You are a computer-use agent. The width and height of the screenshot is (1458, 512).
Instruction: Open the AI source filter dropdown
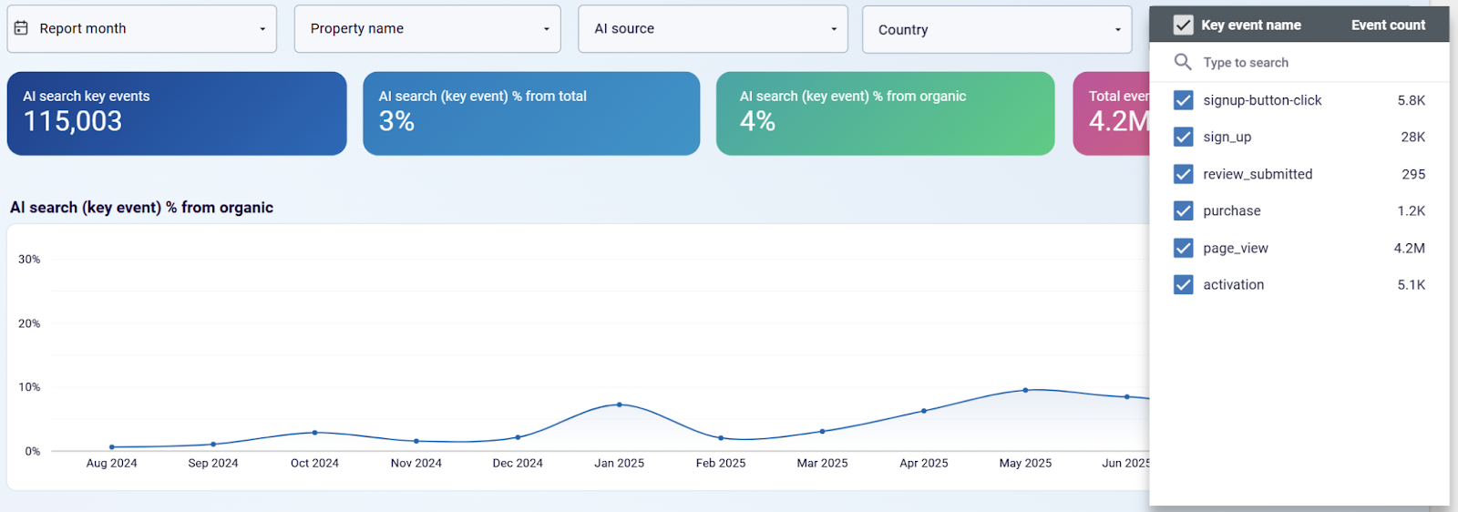point(713,29)
